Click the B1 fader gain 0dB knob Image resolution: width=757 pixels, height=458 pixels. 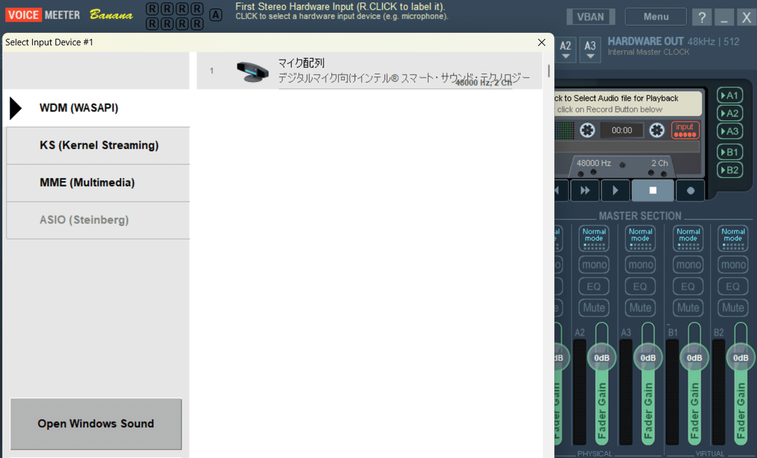point(695,358)
